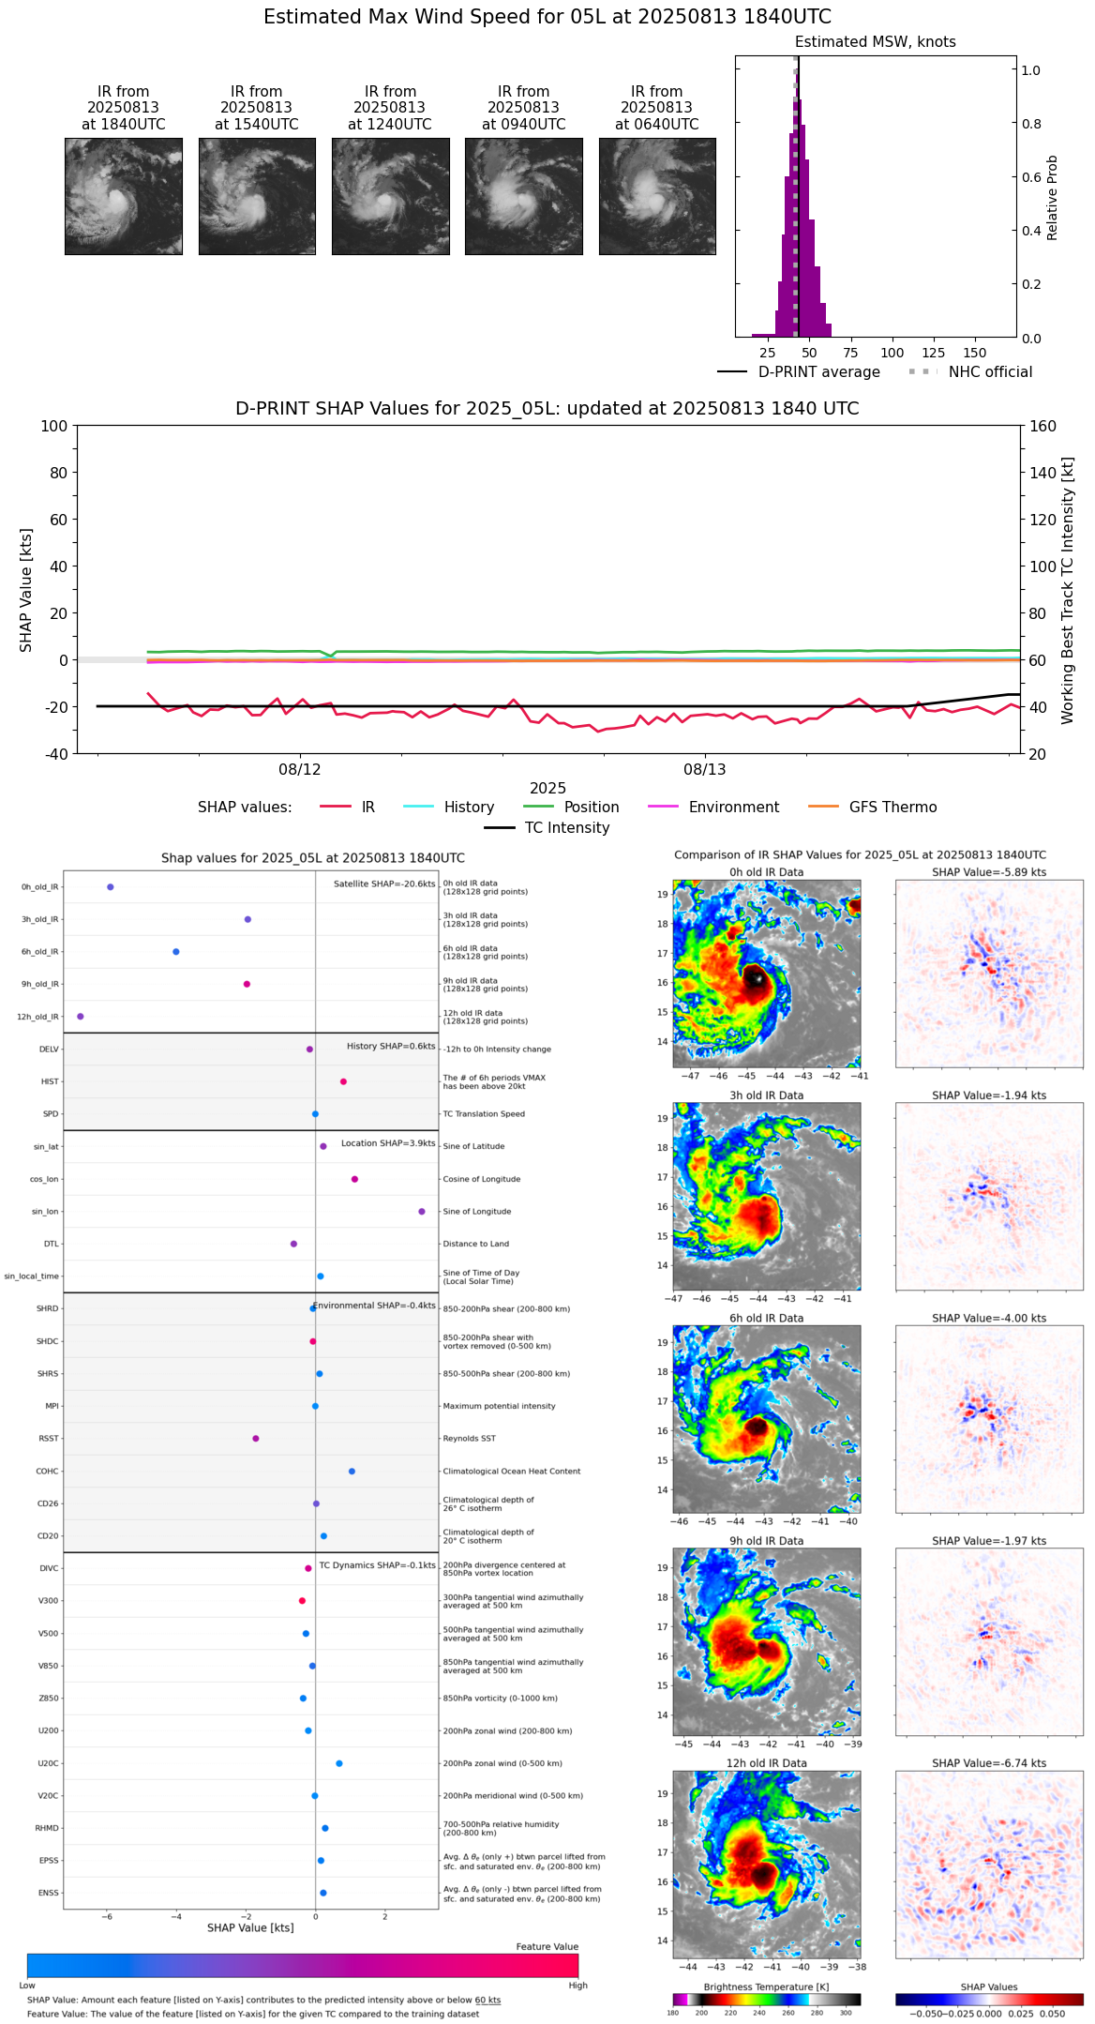Click the NHC official dotted legend marker
Viewport: 1095px width, 2024px height.
pos(922,371)
